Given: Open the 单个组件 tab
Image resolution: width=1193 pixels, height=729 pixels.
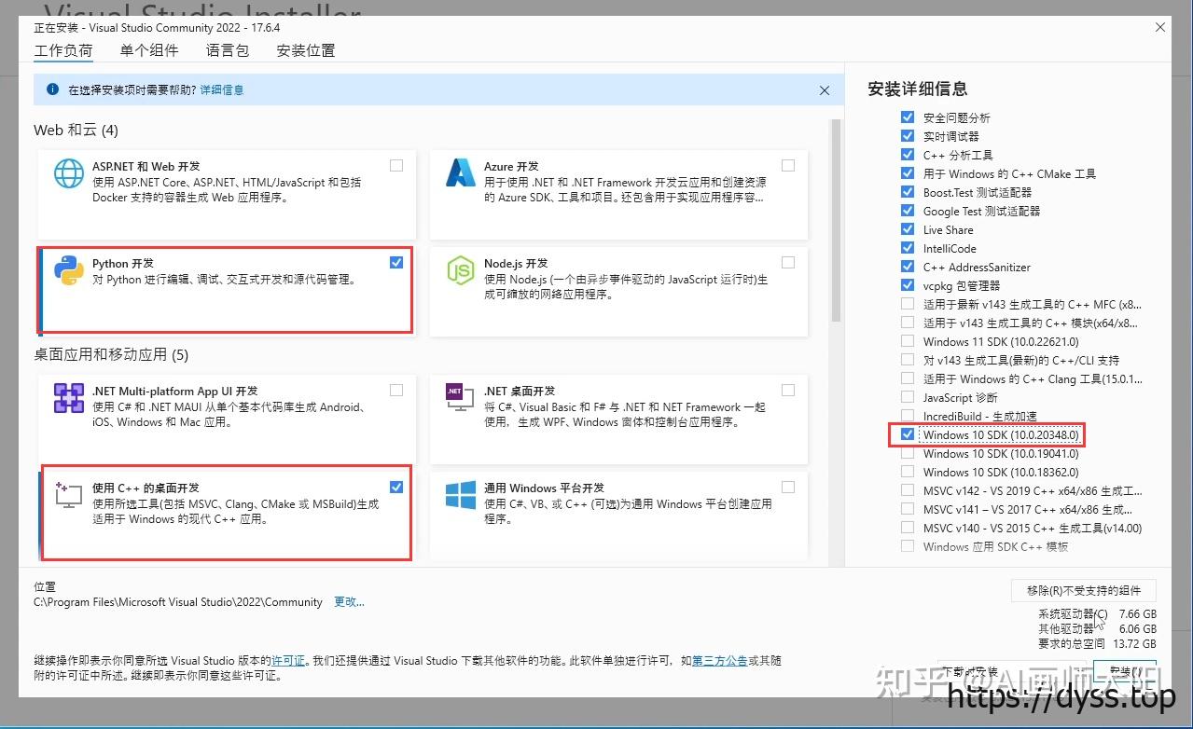Looking at the screenshot, I should [149, 50].
